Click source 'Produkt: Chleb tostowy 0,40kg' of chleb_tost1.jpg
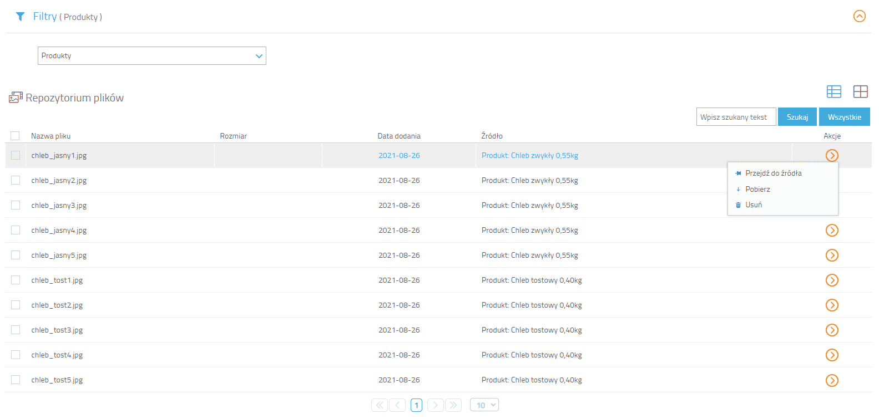Screen dimensions: 879x419 [x=532, y=280]
